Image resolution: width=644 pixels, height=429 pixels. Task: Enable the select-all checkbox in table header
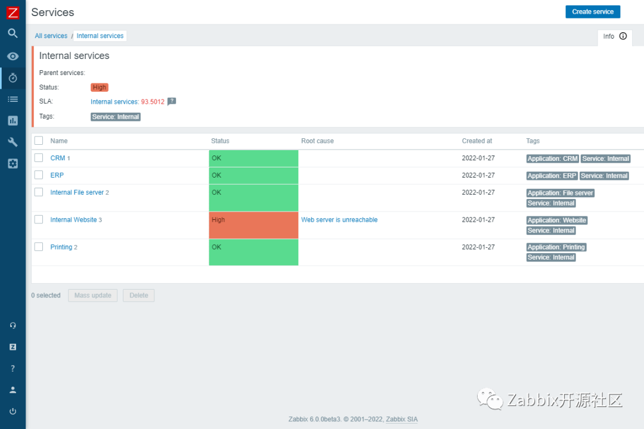[39, 141]
